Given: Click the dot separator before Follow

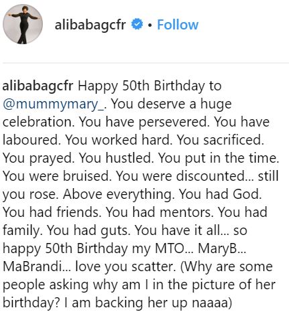Looking at the screenshot, I should (150, 25).
